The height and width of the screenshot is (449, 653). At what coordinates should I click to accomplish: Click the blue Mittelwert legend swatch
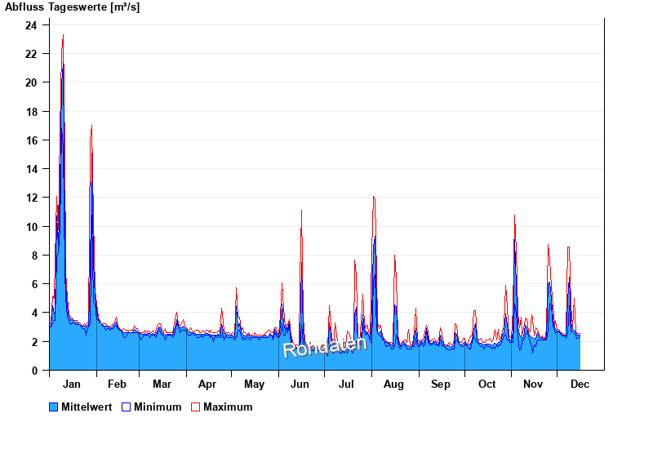(54, 407)
